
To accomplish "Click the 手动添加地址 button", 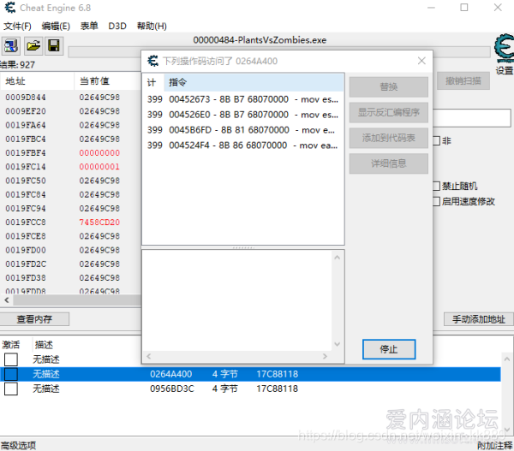I will 479,319.
